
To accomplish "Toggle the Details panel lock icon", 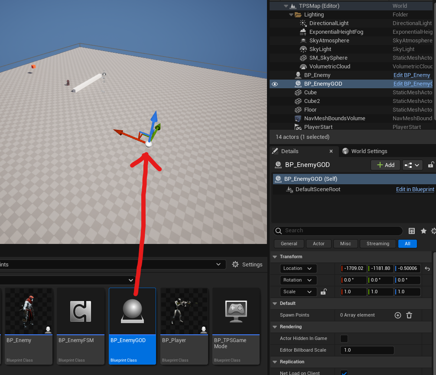I will pyautogui.click(x=431, y=165).
